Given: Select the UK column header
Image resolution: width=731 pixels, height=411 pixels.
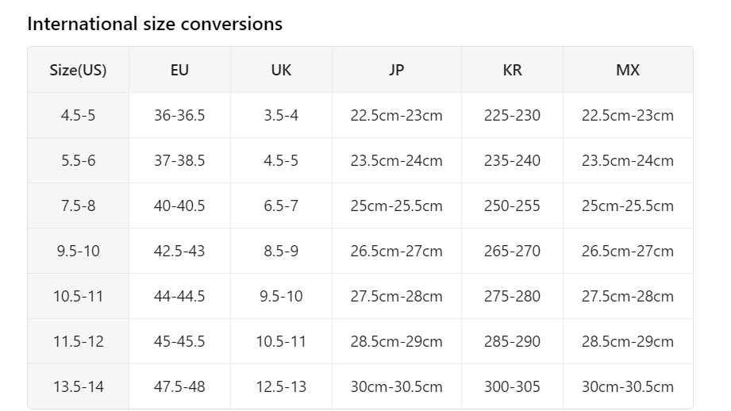Looking at the screenshot, I should point(281,70).
